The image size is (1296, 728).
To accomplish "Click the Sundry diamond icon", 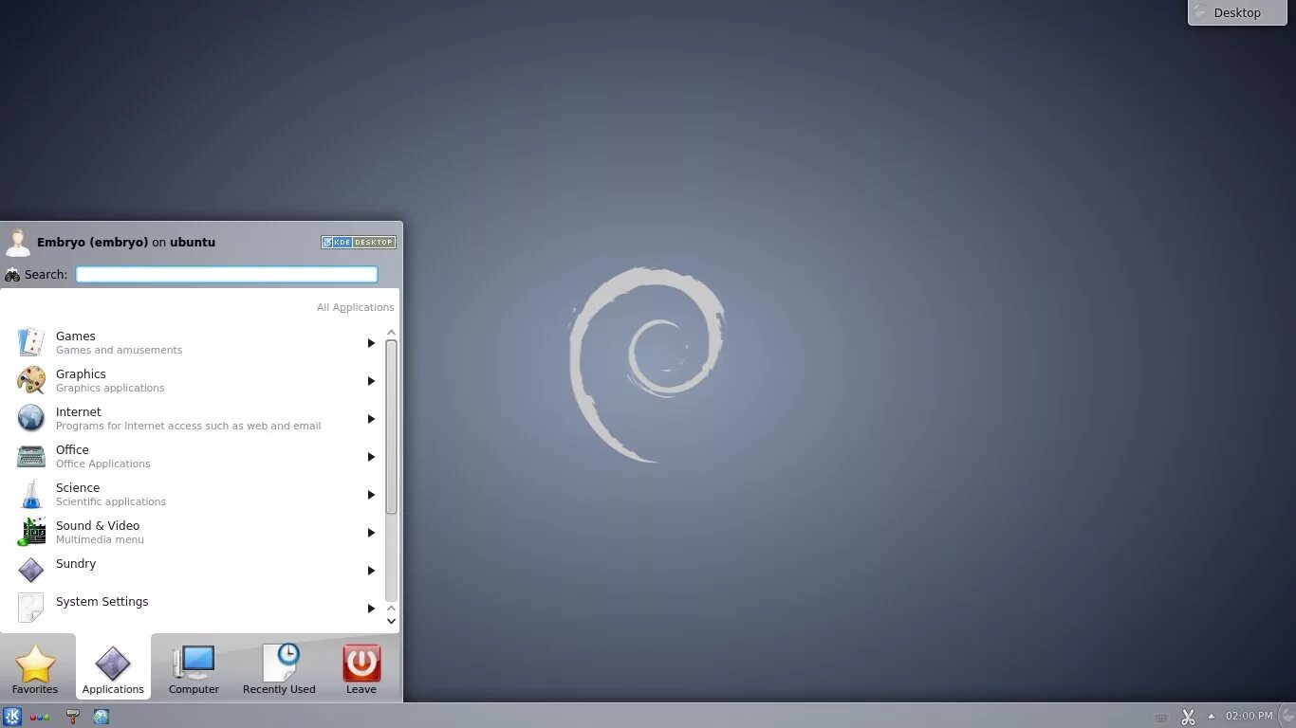I will [x=30, y=570].
